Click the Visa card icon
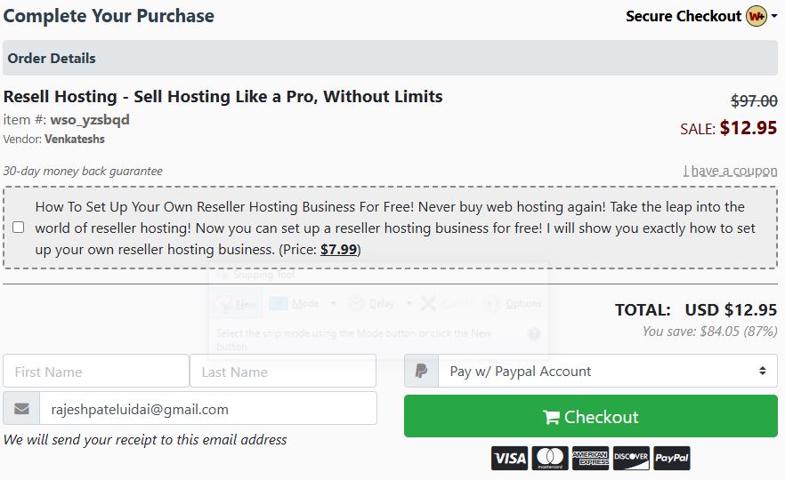The image size is (785, 480). click(510, 459)
